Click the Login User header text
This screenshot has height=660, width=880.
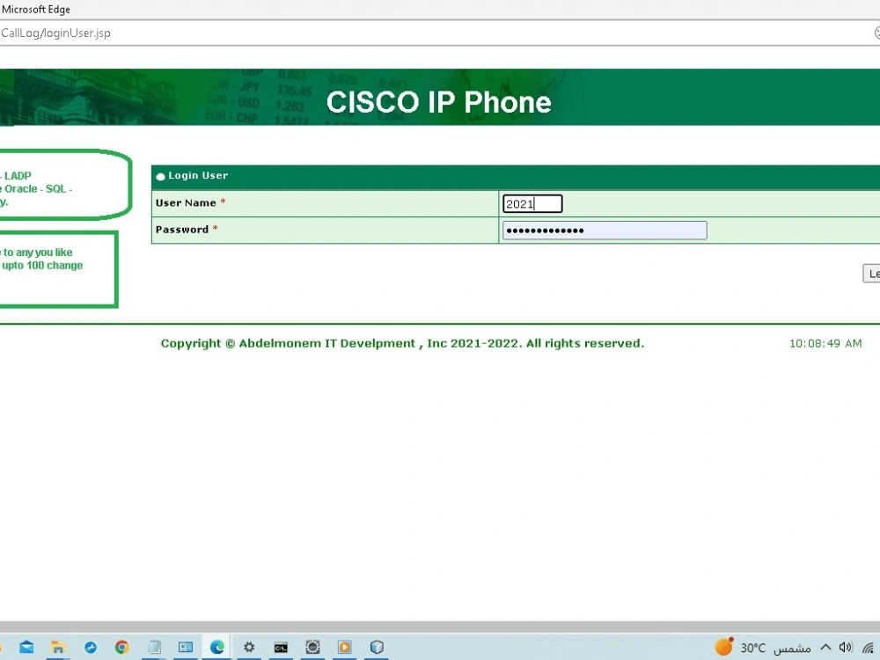pos(198,176)
